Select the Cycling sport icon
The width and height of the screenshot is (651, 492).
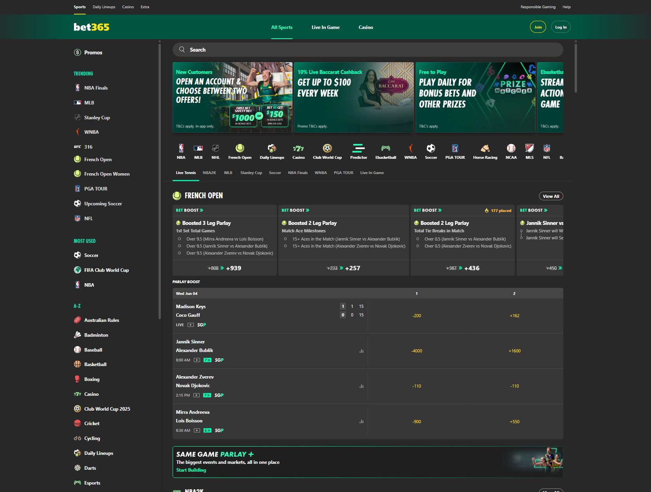point(77,438)
